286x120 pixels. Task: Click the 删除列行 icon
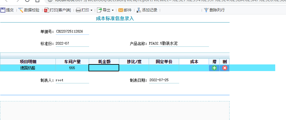[x=206, y=10]
